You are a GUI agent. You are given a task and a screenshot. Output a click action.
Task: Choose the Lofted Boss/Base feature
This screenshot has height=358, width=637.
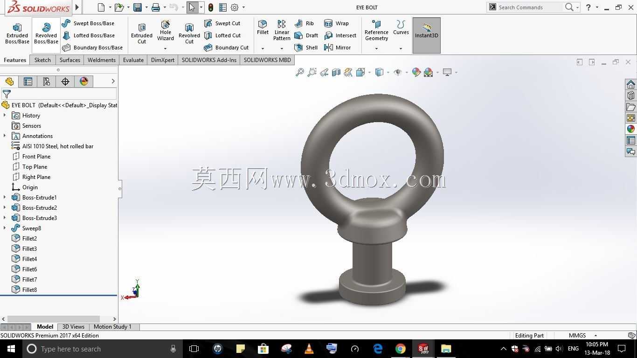tap(89, 35)
